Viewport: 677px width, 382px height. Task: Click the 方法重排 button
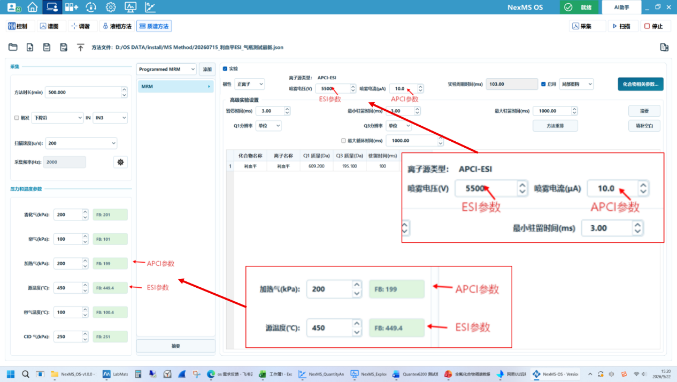pos(555,126)
